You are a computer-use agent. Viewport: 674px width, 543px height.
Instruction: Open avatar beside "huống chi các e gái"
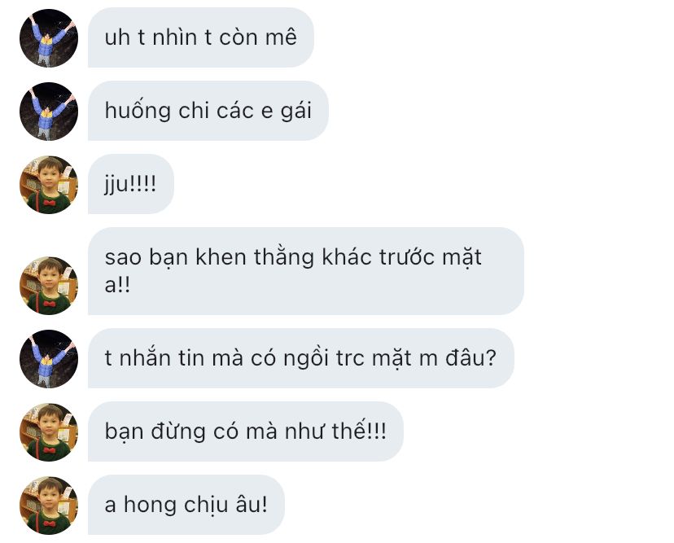point(49,112)
